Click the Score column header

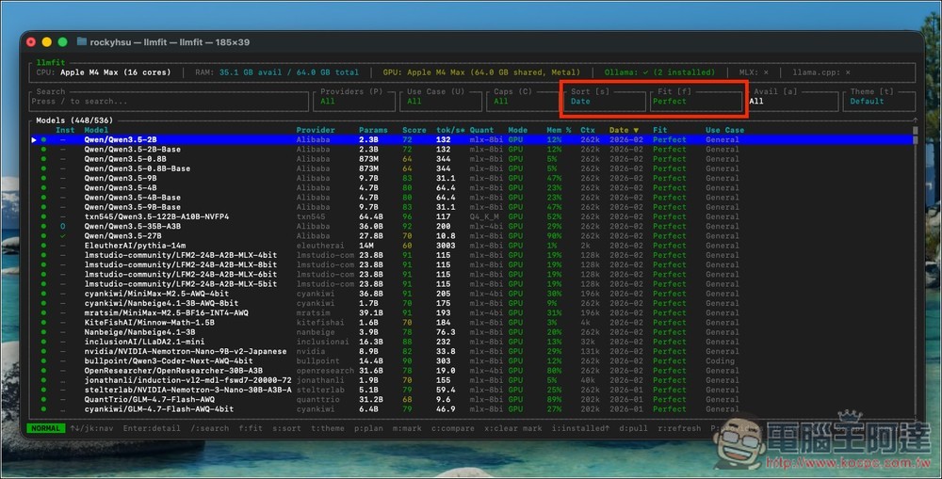point(414,130)
